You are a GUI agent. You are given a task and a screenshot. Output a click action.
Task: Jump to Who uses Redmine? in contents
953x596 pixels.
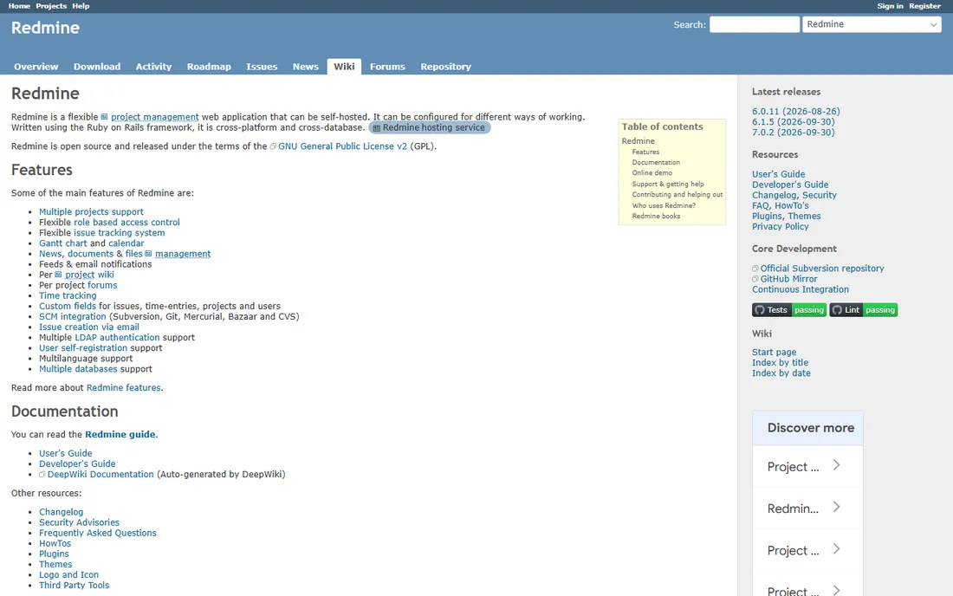[x=664, y=205]
